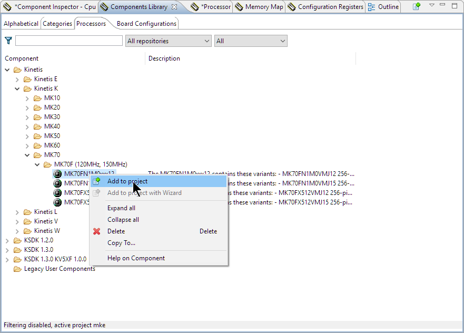Open the All filter dropdown
Viewport: 464px width, 333px height.
coord(250,41)
